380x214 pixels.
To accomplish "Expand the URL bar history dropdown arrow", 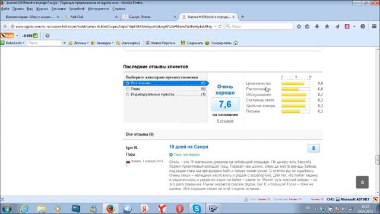I will click(x=215, y=26).
